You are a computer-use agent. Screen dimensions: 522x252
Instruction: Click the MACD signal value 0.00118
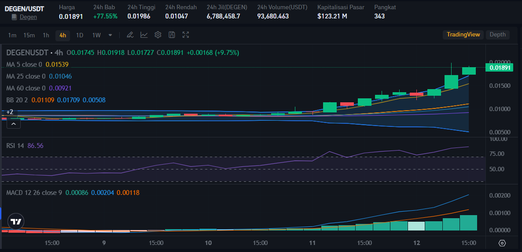(x=128, y=193)
